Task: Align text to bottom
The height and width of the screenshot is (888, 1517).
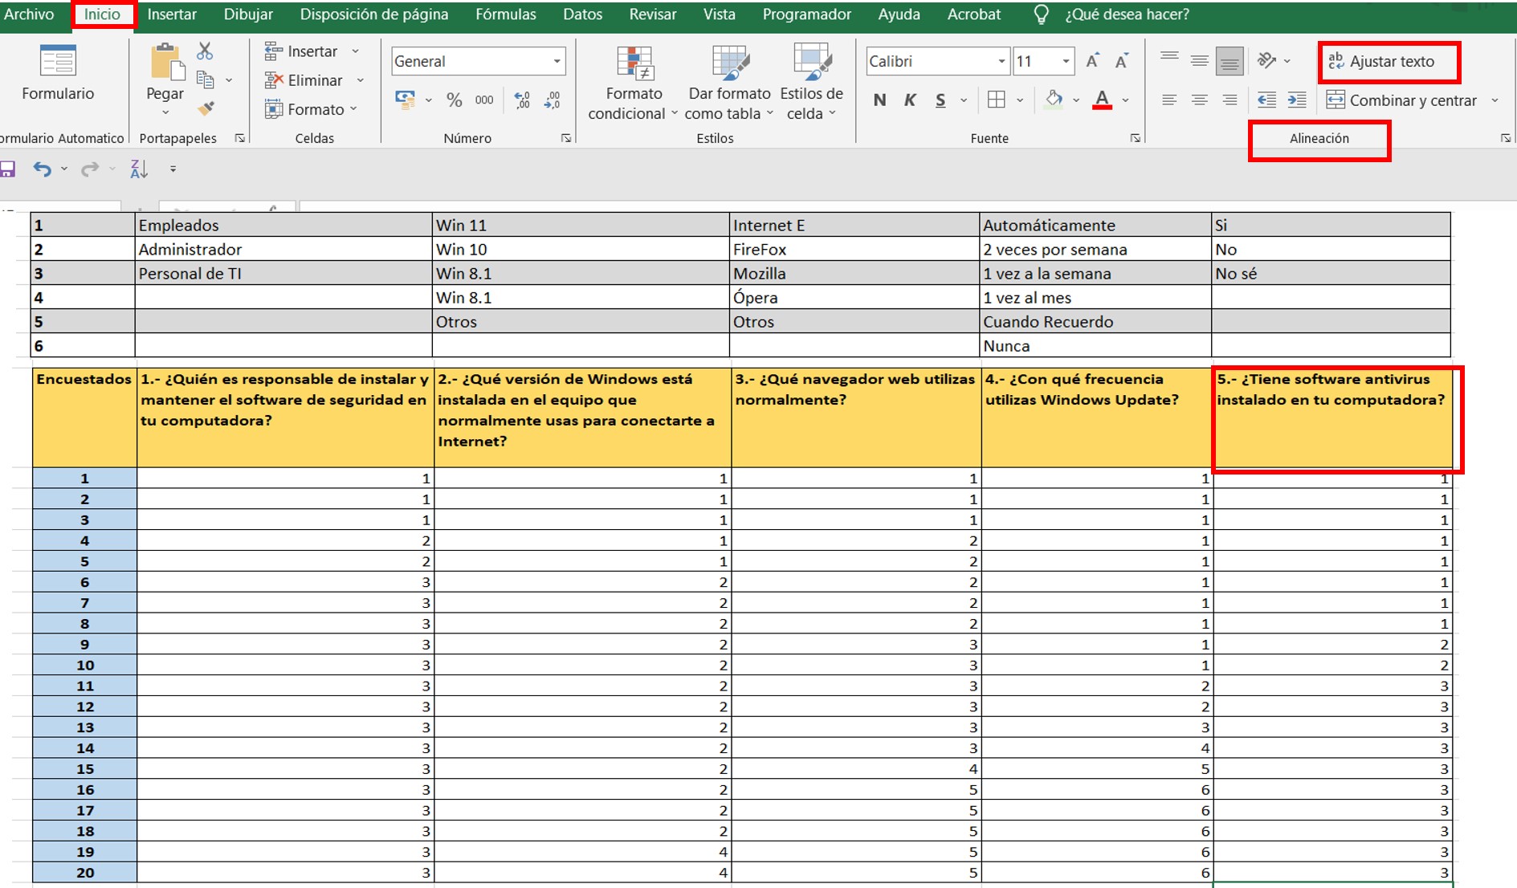Action: pos(1230,62)
